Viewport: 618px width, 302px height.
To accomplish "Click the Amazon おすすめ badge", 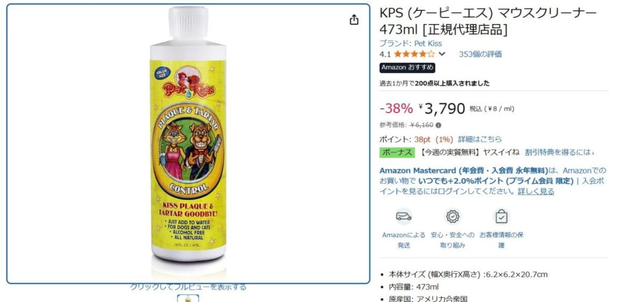I will [x=407, y=68].
